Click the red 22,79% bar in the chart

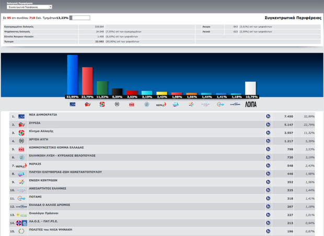click(x=87, y=81)
